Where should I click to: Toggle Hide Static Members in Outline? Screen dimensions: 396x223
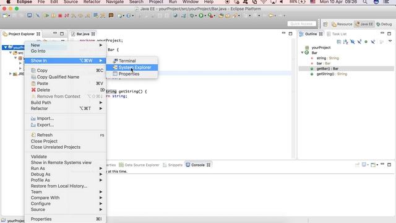tap(359, 42)
